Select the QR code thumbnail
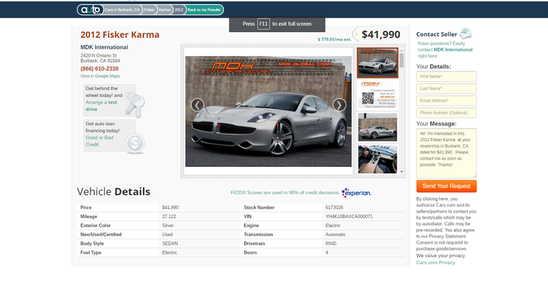The height and width of the screenshot is (303, 548). point(377,95)
